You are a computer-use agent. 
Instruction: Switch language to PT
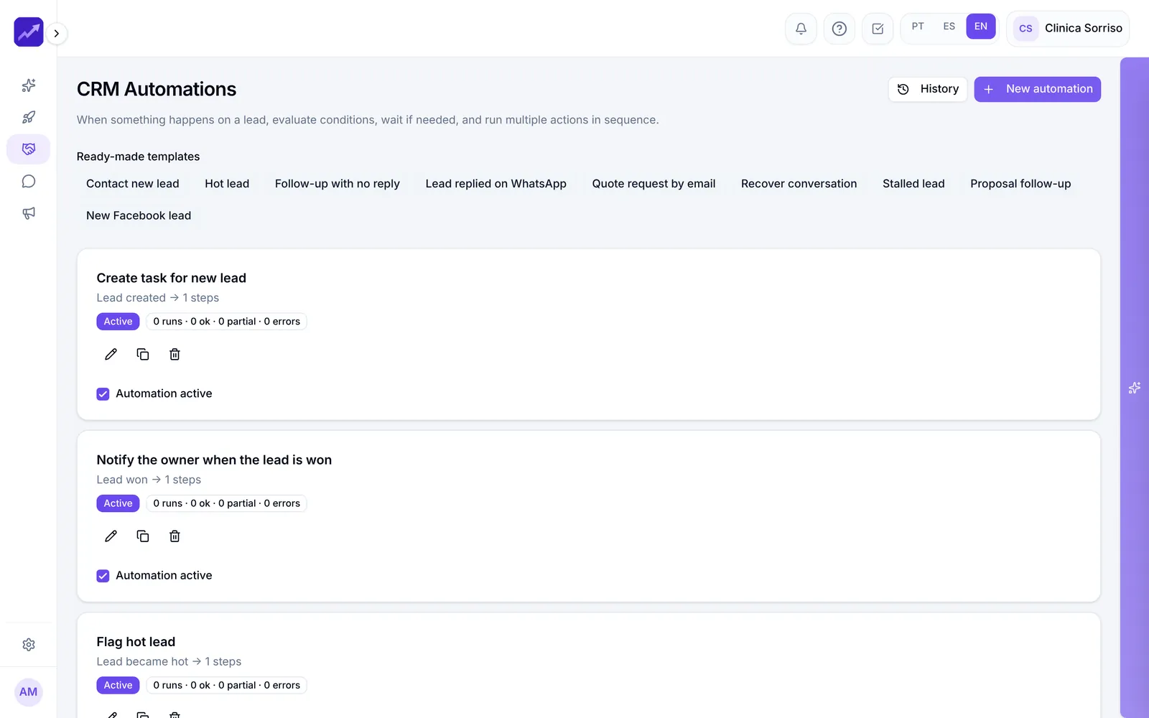coord(918,27)
